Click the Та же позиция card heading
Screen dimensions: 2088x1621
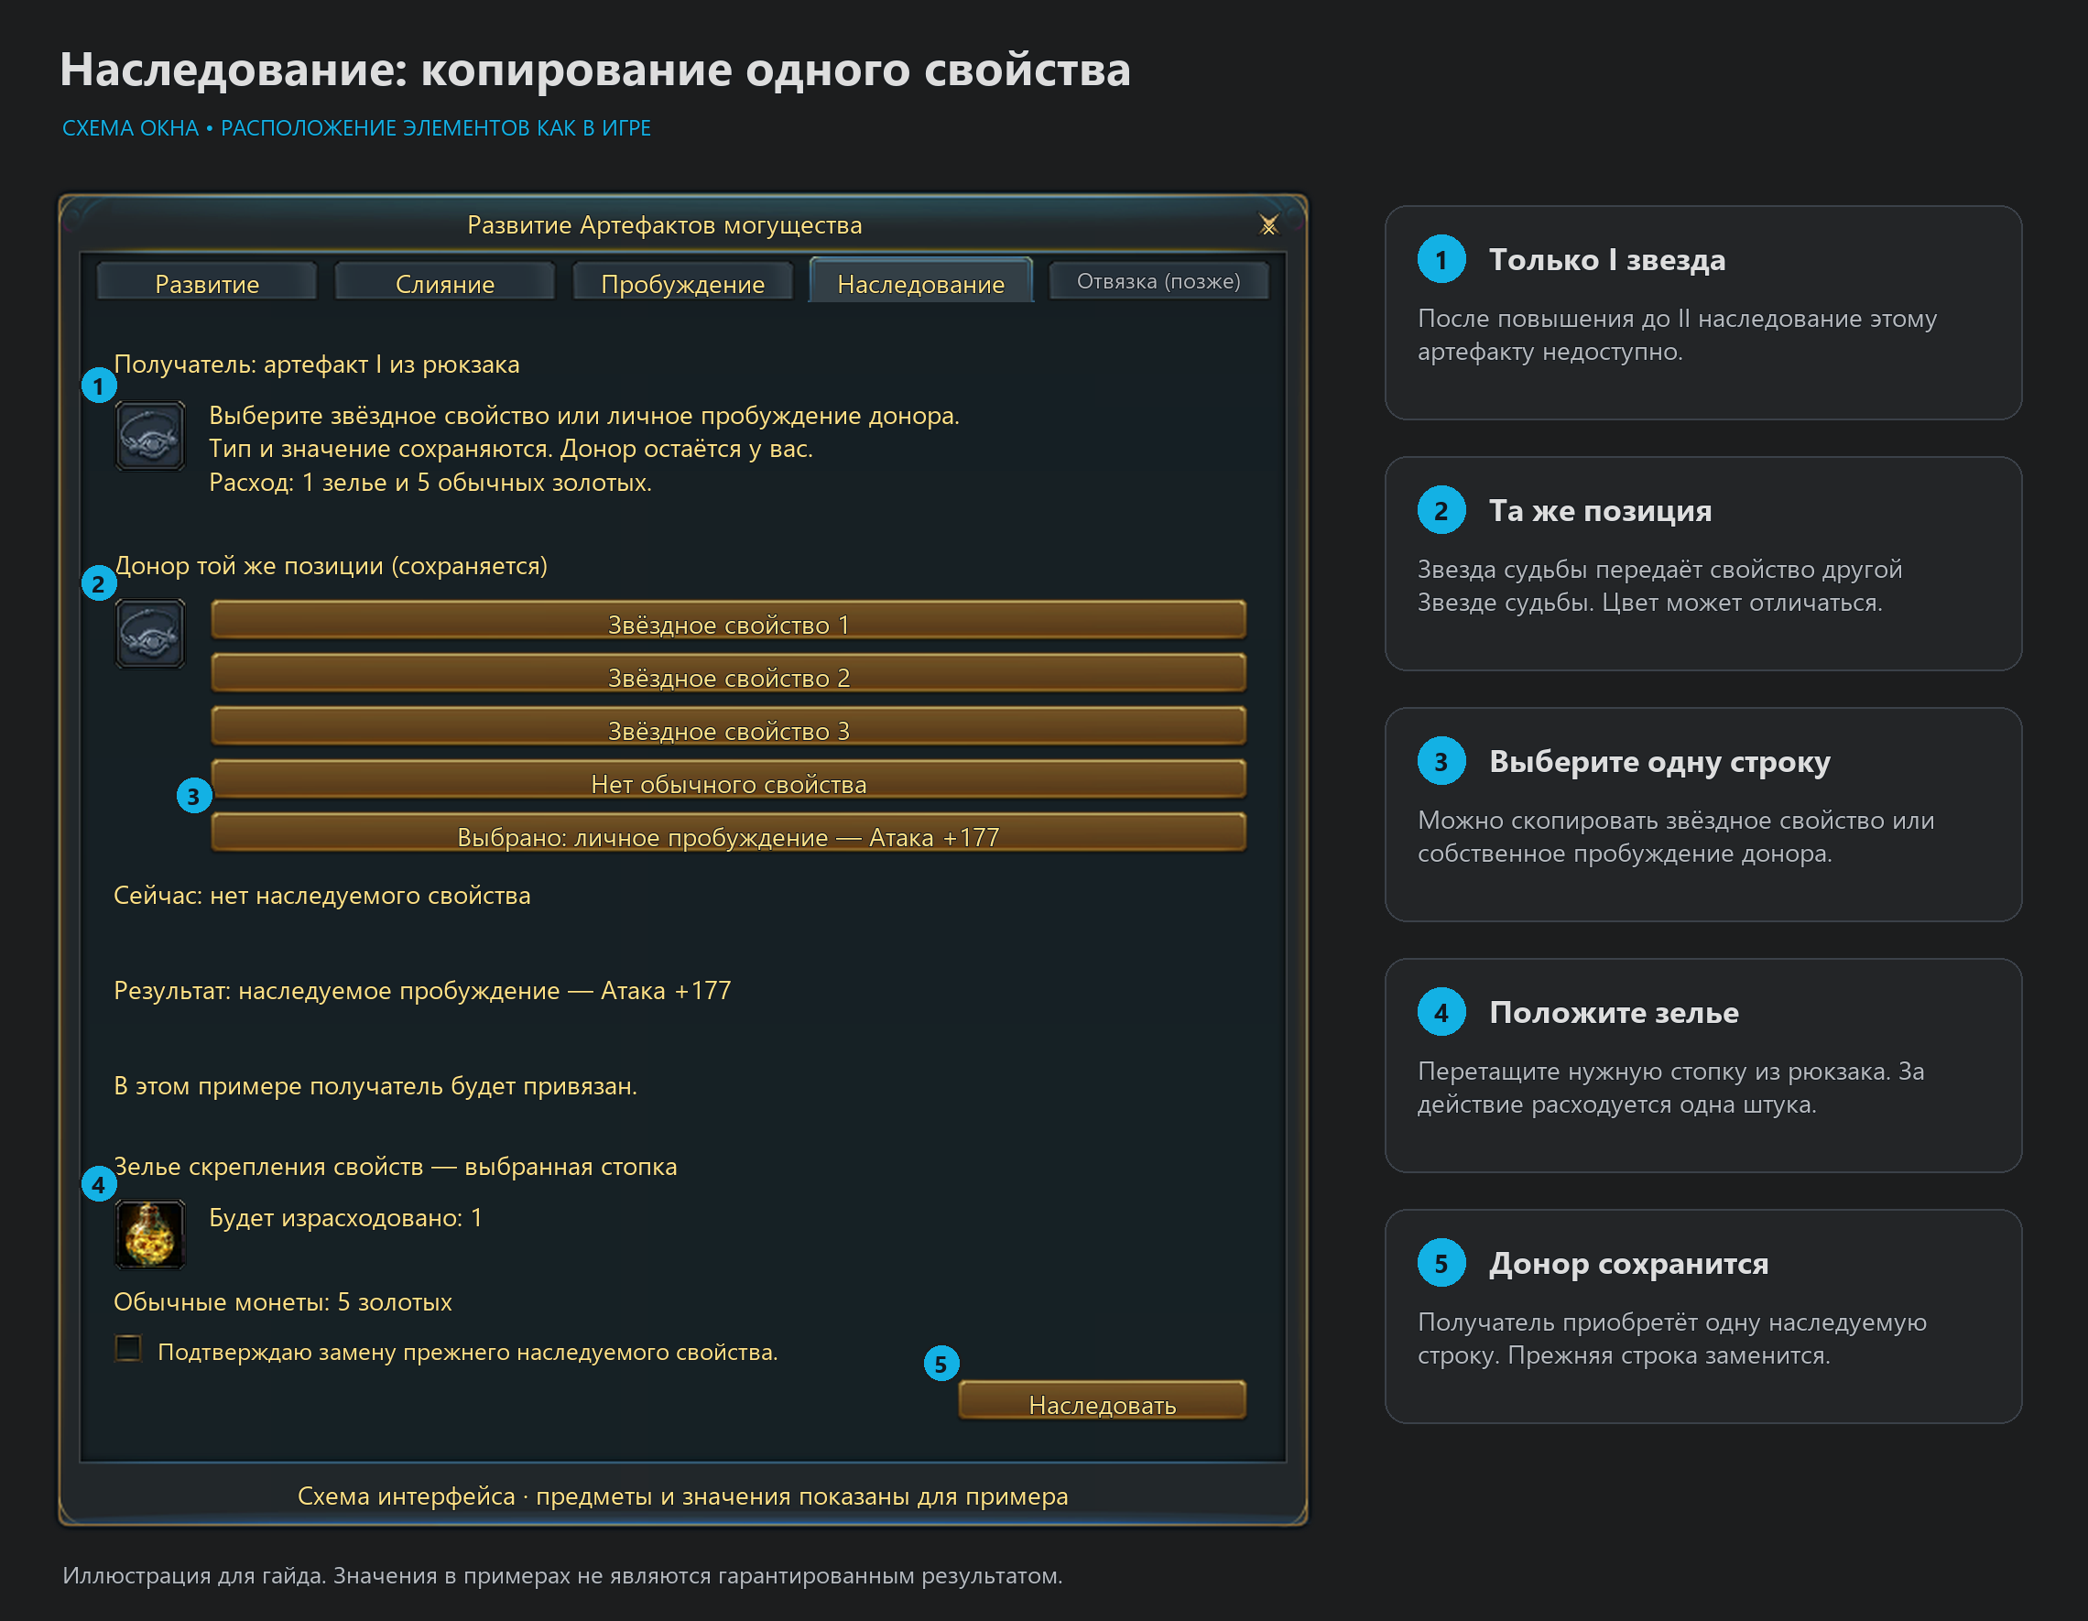coord(1601,511)
